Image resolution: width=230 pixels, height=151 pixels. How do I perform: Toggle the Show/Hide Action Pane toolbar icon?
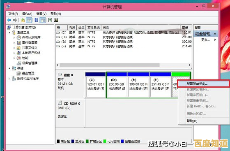(43, 20)
